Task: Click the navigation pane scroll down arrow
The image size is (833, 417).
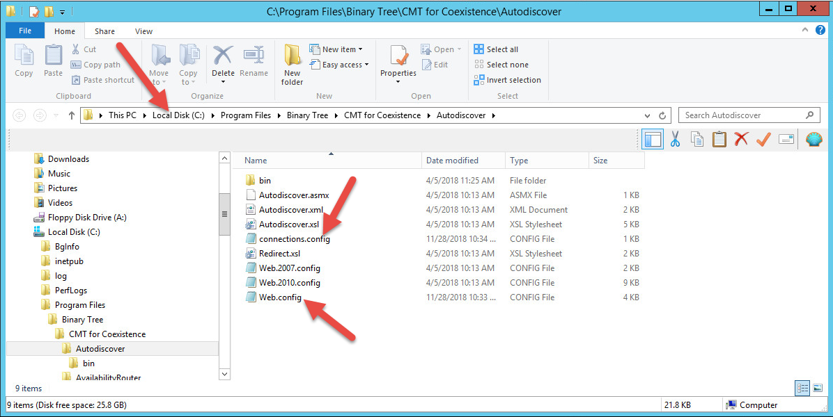Action: 224,374
